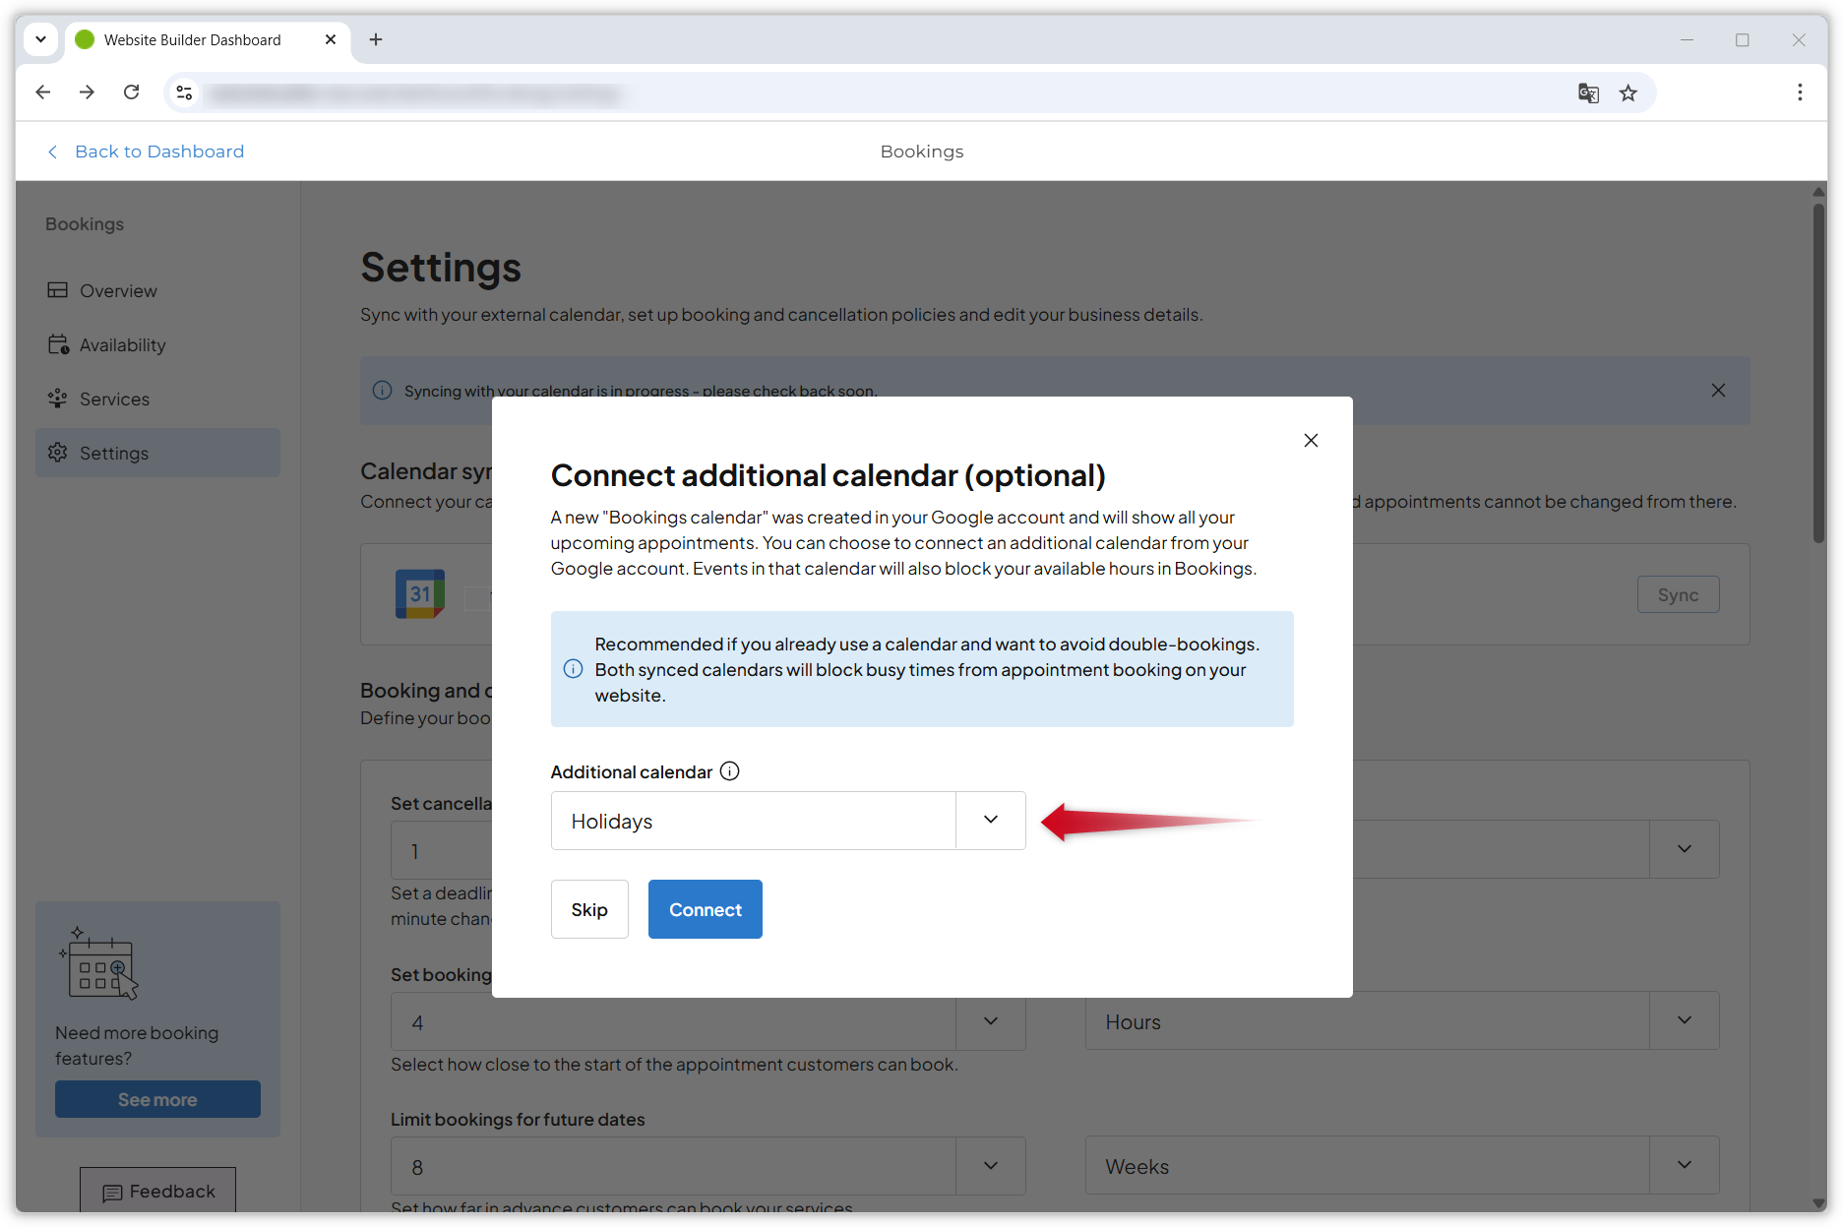The width and height of the screenshot is (1843, 1228).
Task: Click the translate icon in the address bar
Action: [x=1588, y=92]
